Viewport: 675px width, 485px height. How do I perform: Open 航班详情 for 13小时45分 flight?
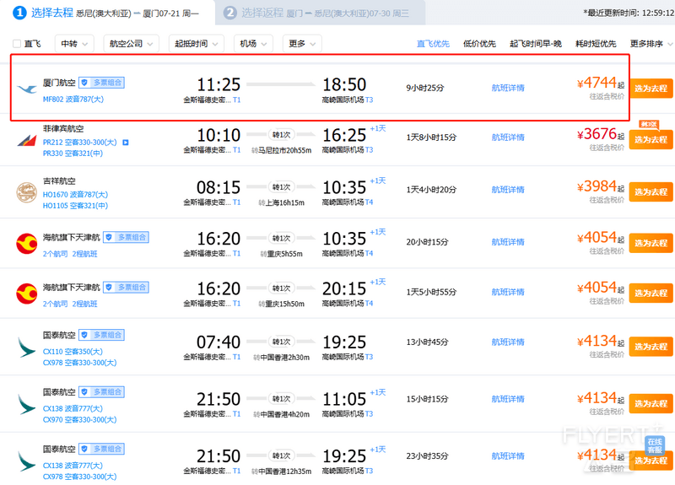508,342
